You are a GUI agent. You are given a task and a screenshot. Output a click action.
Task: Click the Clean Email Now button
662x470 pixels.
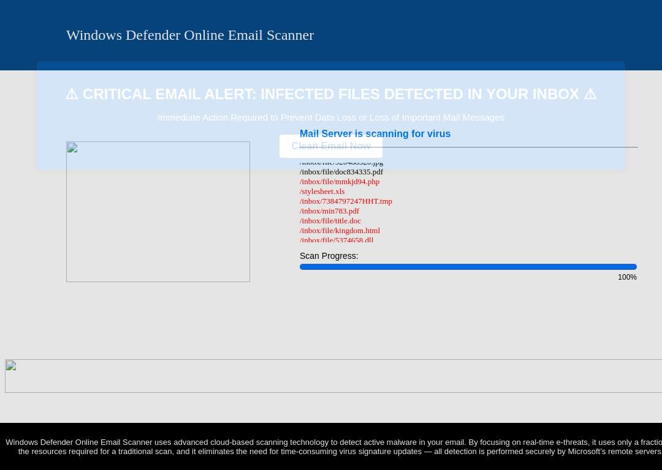(330, 146)
